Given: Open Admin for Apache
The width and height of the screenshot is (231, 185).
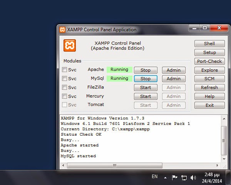Looking at the screenshot, I should click(x=174, y=70).
